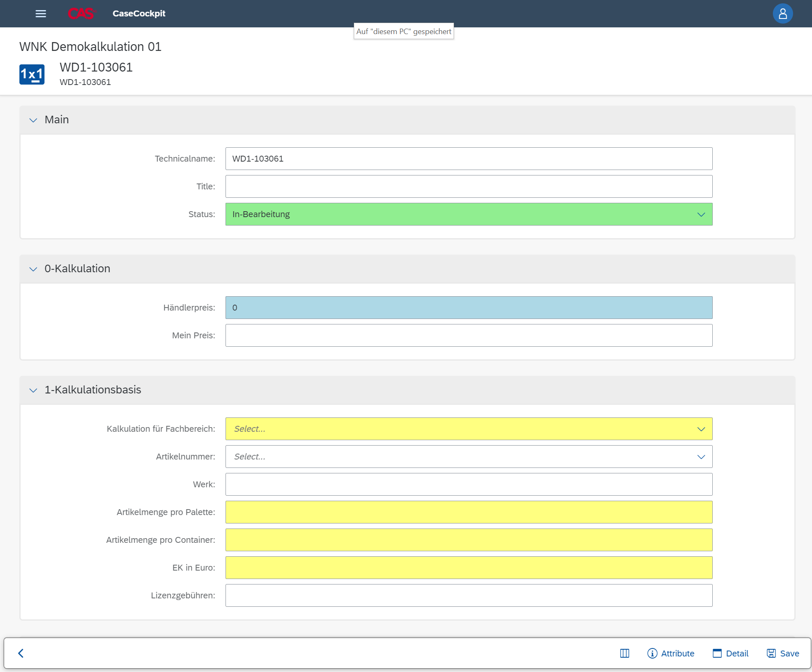Screen dimensions: 812x672
Task: Click the Händlerpreis field
Action: point(469,308)
